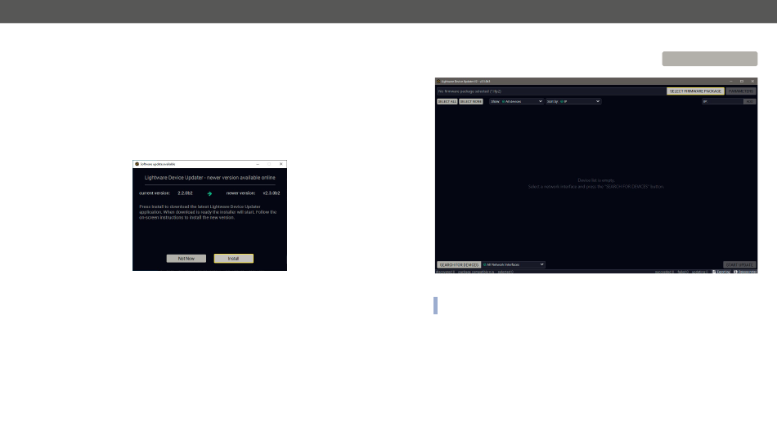
Task: Click the Release notes info icon
Action: tap(736, 272)
